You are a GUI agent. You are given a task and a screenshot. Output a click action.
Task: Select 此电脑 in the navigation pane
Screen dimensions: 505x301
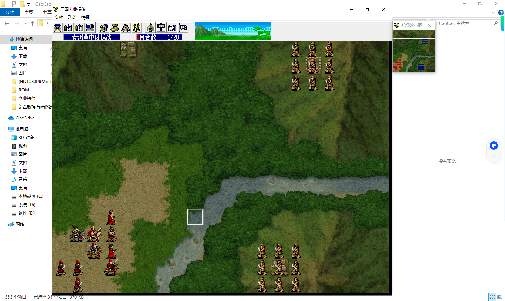(x=22, y=129)
